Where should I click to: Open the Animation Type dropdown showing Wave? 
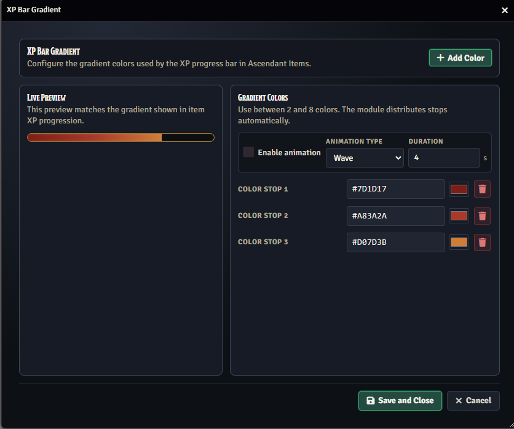click(x=365, y=158)
